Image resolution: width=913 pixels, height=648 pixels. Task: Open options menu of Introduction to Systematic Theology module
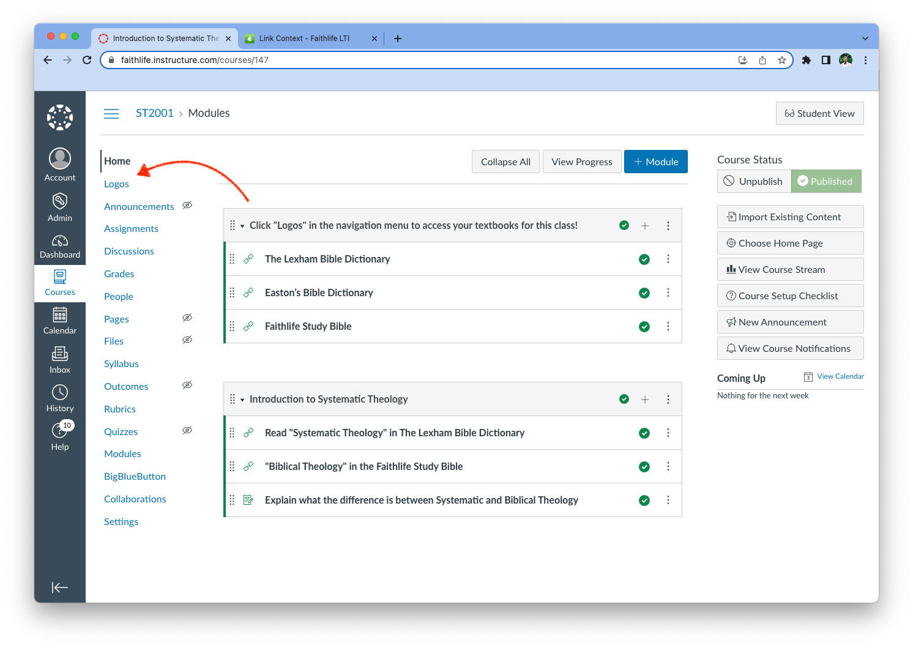click(668, 400)
